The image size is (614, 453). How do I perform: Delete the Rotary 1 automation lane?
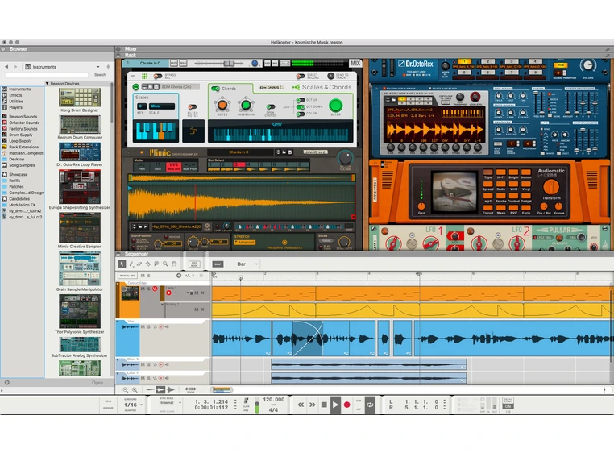pos(202,310)
